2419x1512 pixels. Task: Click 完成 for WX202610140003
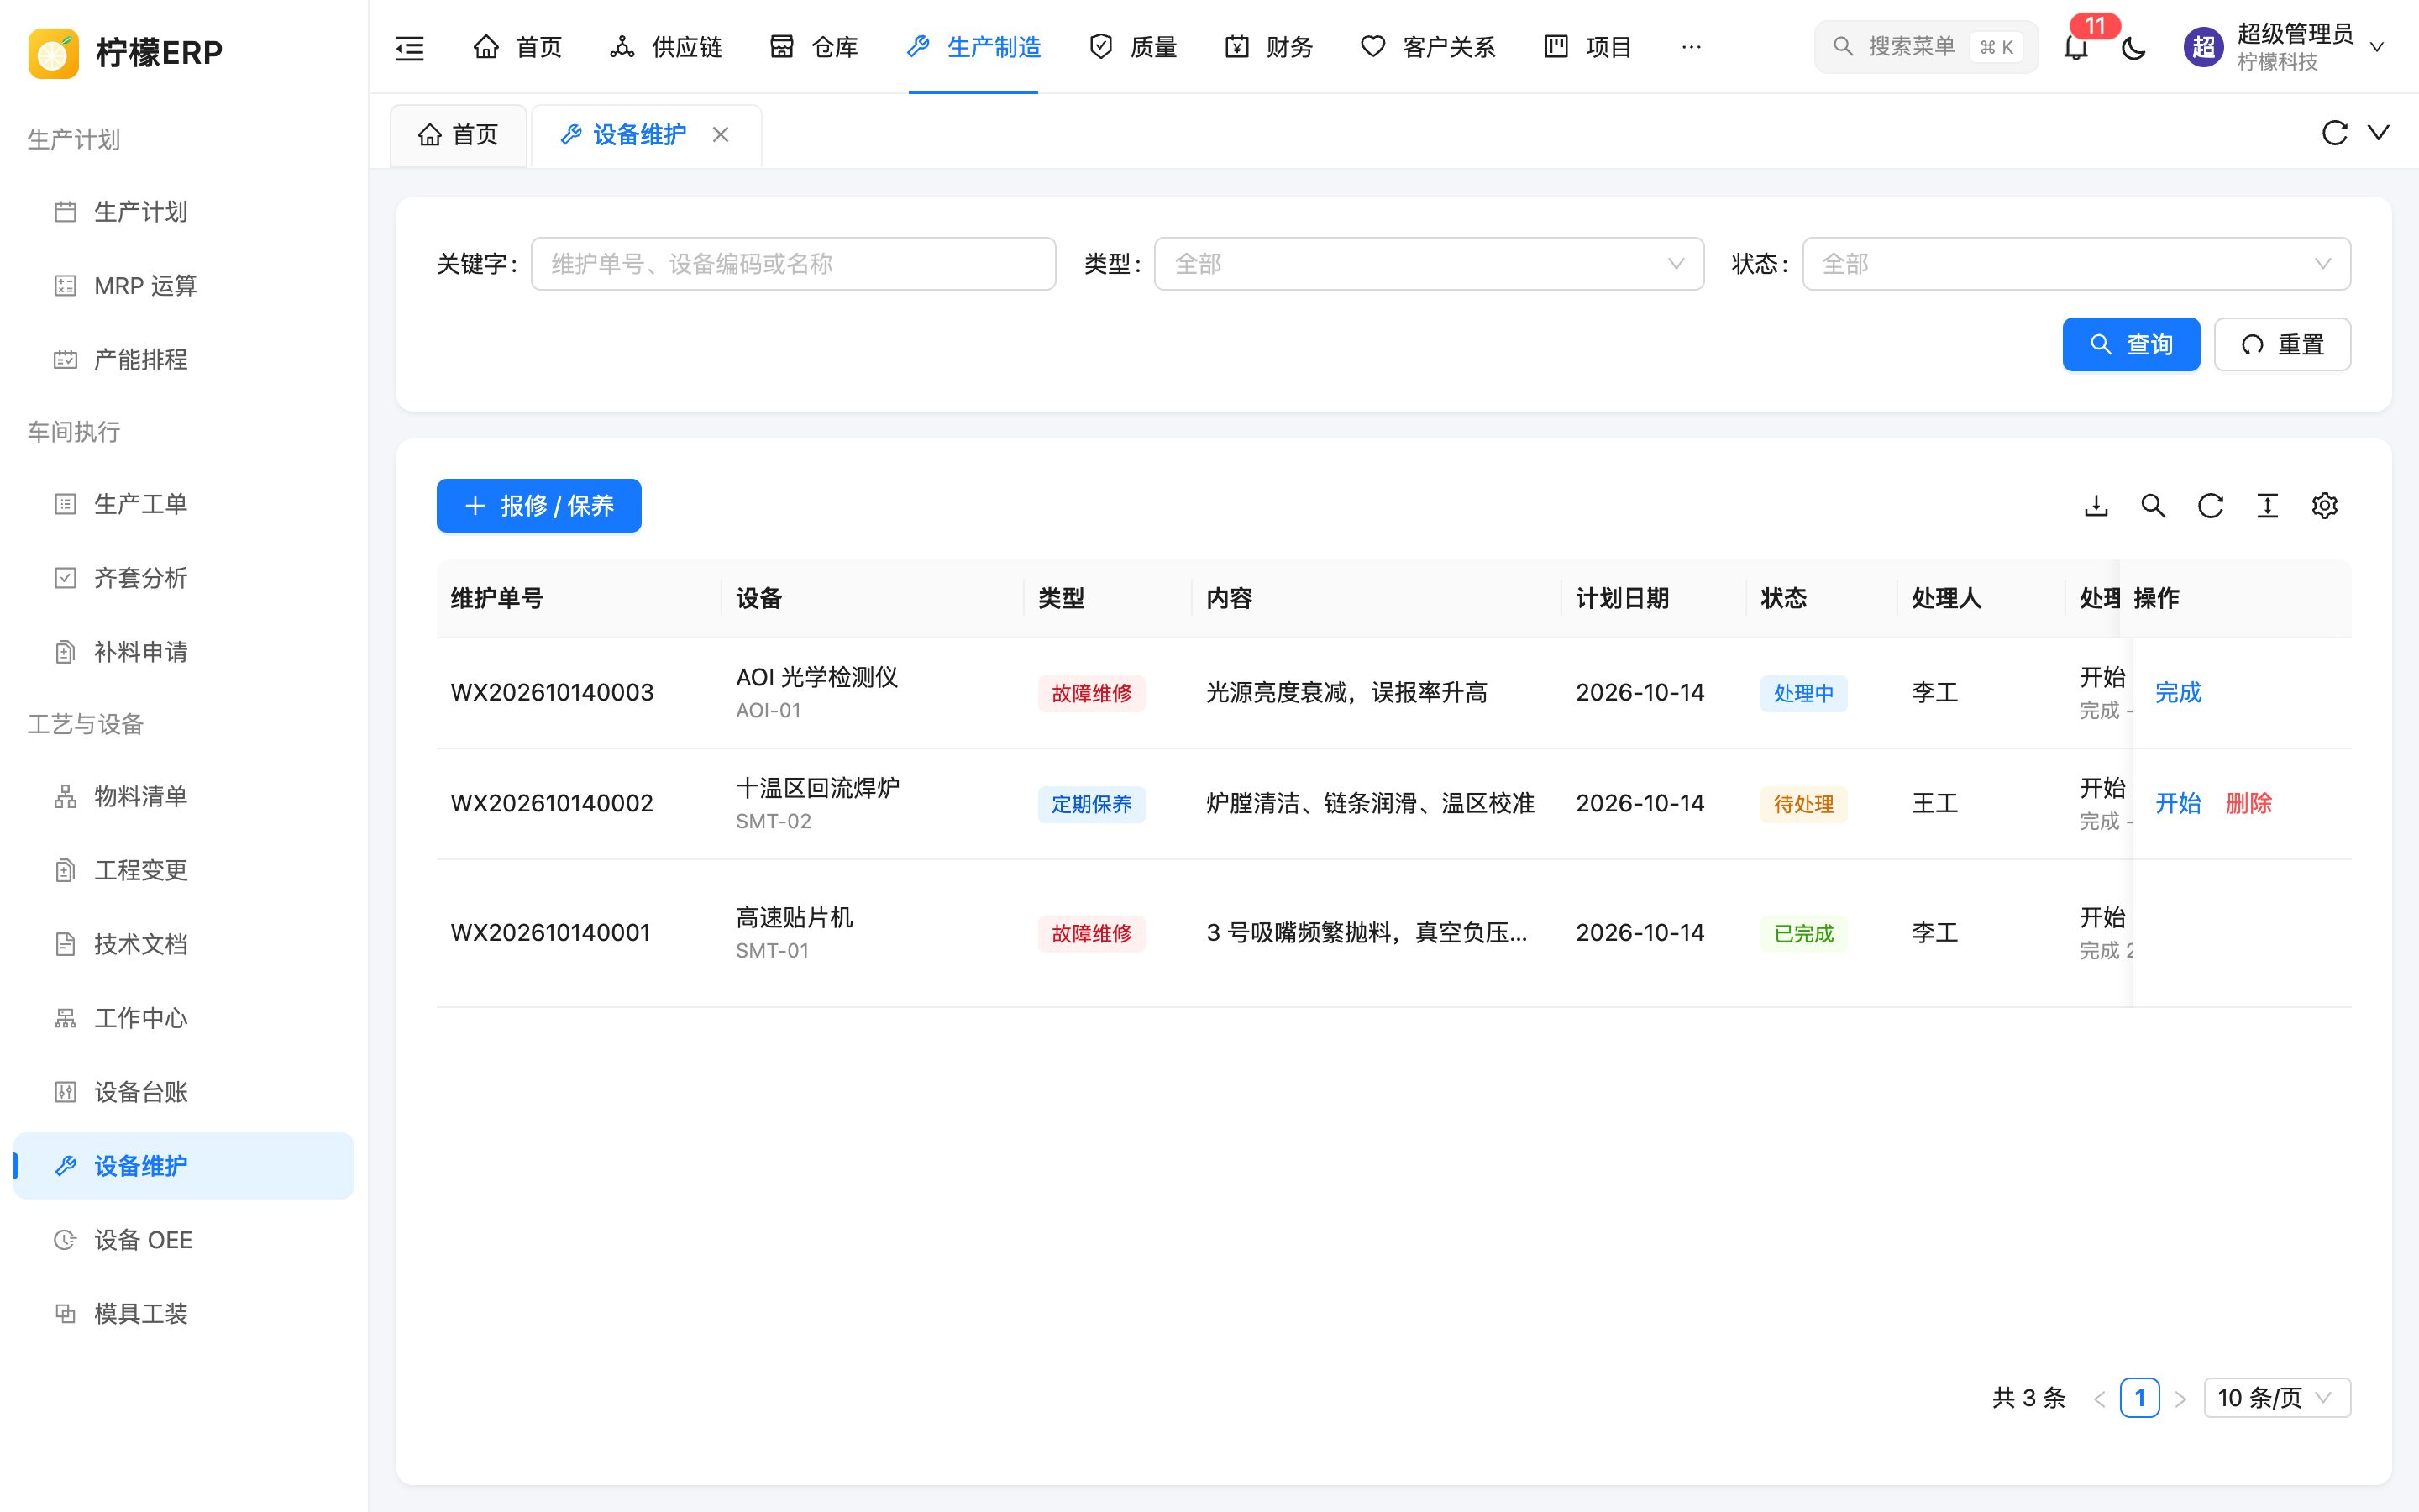[2177, 693]
